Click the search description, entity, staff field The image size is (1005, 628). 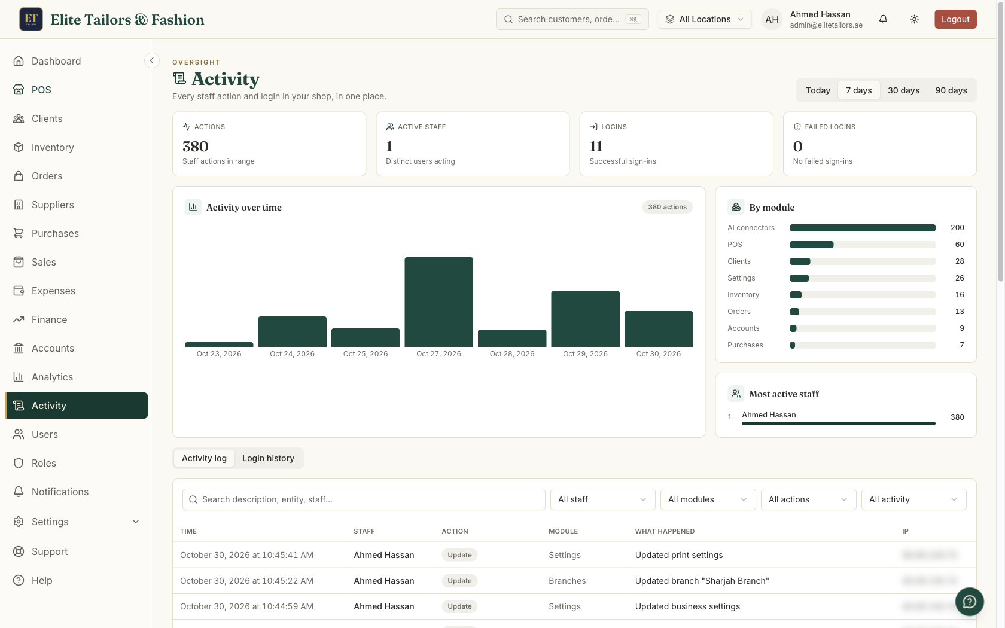coord(364,499)
